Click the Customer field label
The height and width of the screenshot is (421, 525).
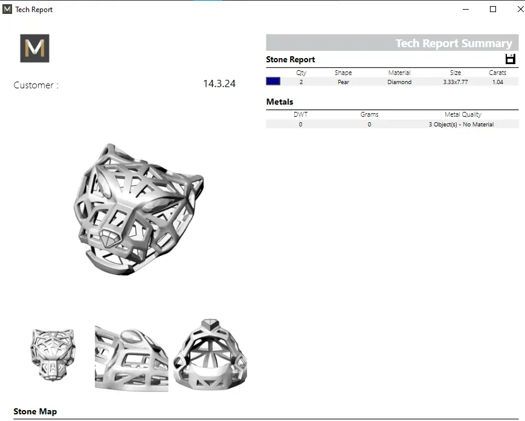[36, 85]
